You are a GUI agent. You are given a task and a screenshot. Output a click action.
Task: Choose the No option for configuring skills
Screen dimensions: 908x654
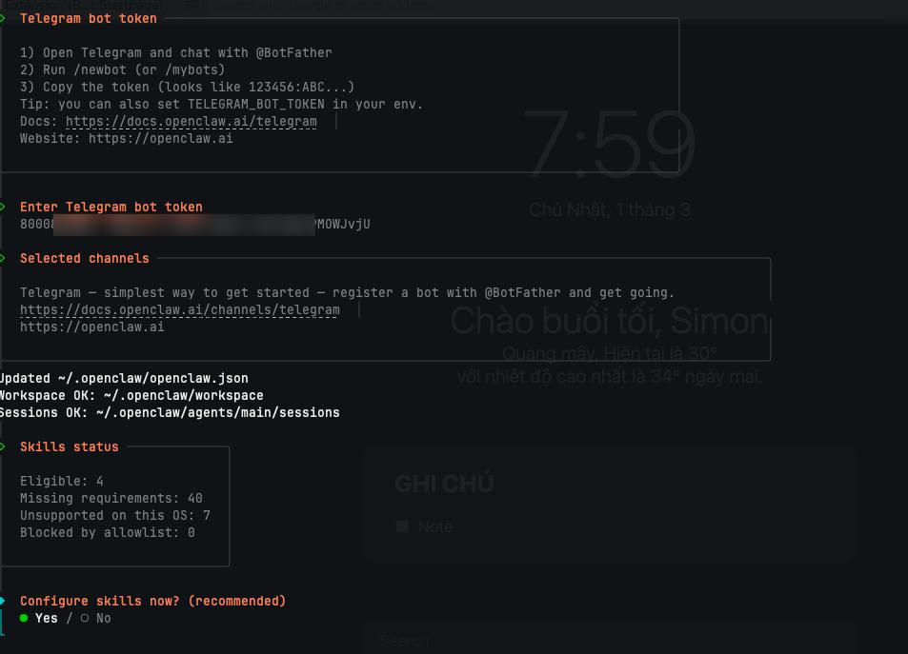point(96,618)
